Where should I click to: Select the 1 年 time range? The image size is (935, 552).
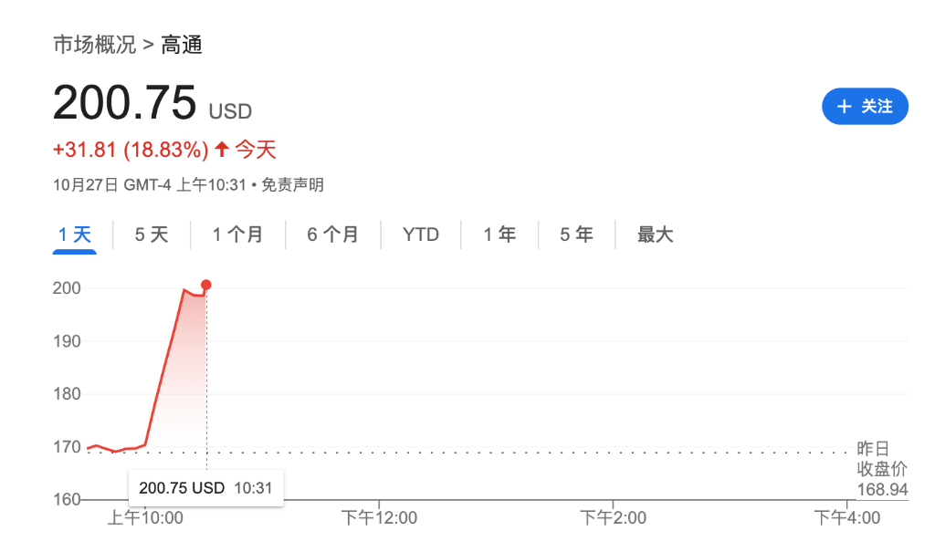[499, 234]
